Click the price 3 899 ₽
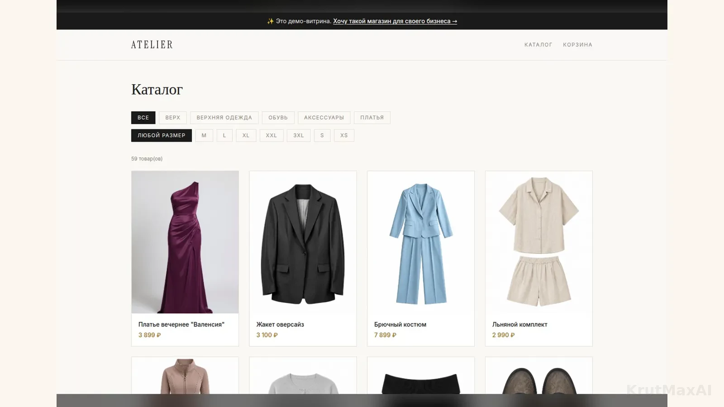The image size is (724, 407). 150,335
